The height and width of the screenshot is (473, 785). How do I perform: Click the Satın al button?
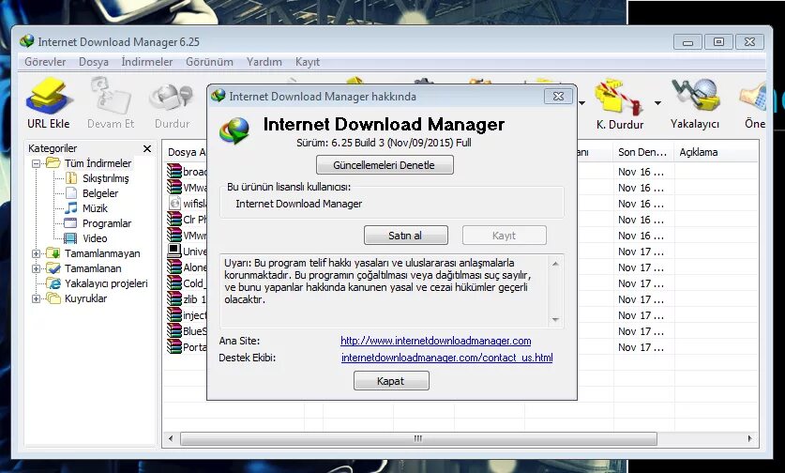[405, 235]
